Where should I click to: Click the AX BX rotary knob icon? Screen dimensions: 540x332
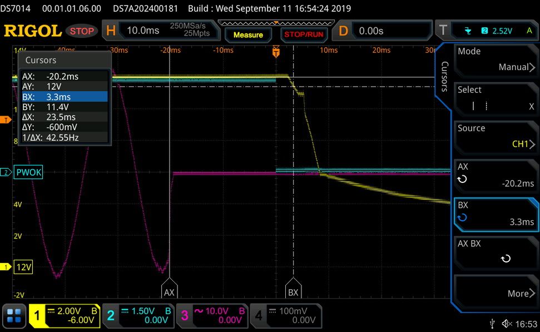point(506,258)
